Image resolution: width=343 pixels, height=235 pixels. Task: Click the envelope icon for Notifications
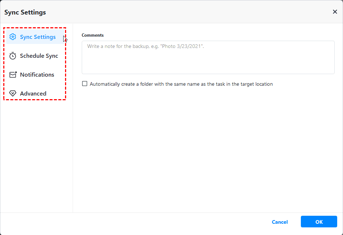point(13,75)
